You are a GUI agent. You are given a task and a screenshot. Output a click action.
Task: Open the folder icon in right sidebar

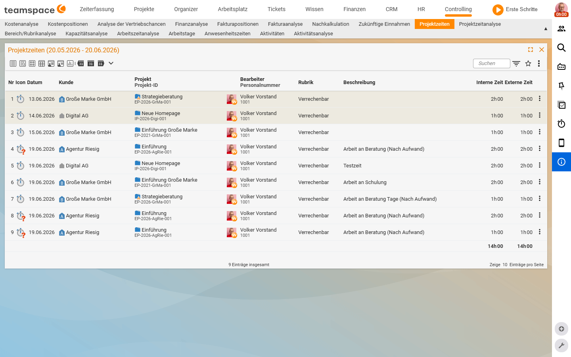click(561, 67)
